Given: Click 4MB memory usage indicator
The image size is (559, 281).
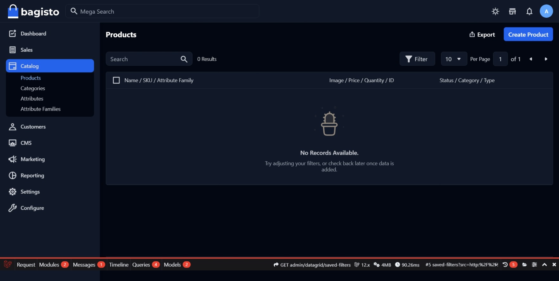Looking at the screenshot, I should pos(382,265).
